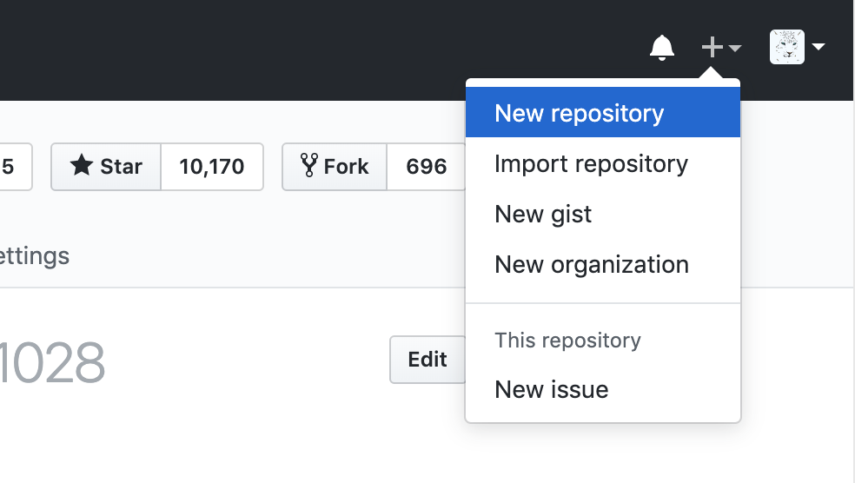Open the user avatar profile picture
855x483 pixels.
coord(787,47)
